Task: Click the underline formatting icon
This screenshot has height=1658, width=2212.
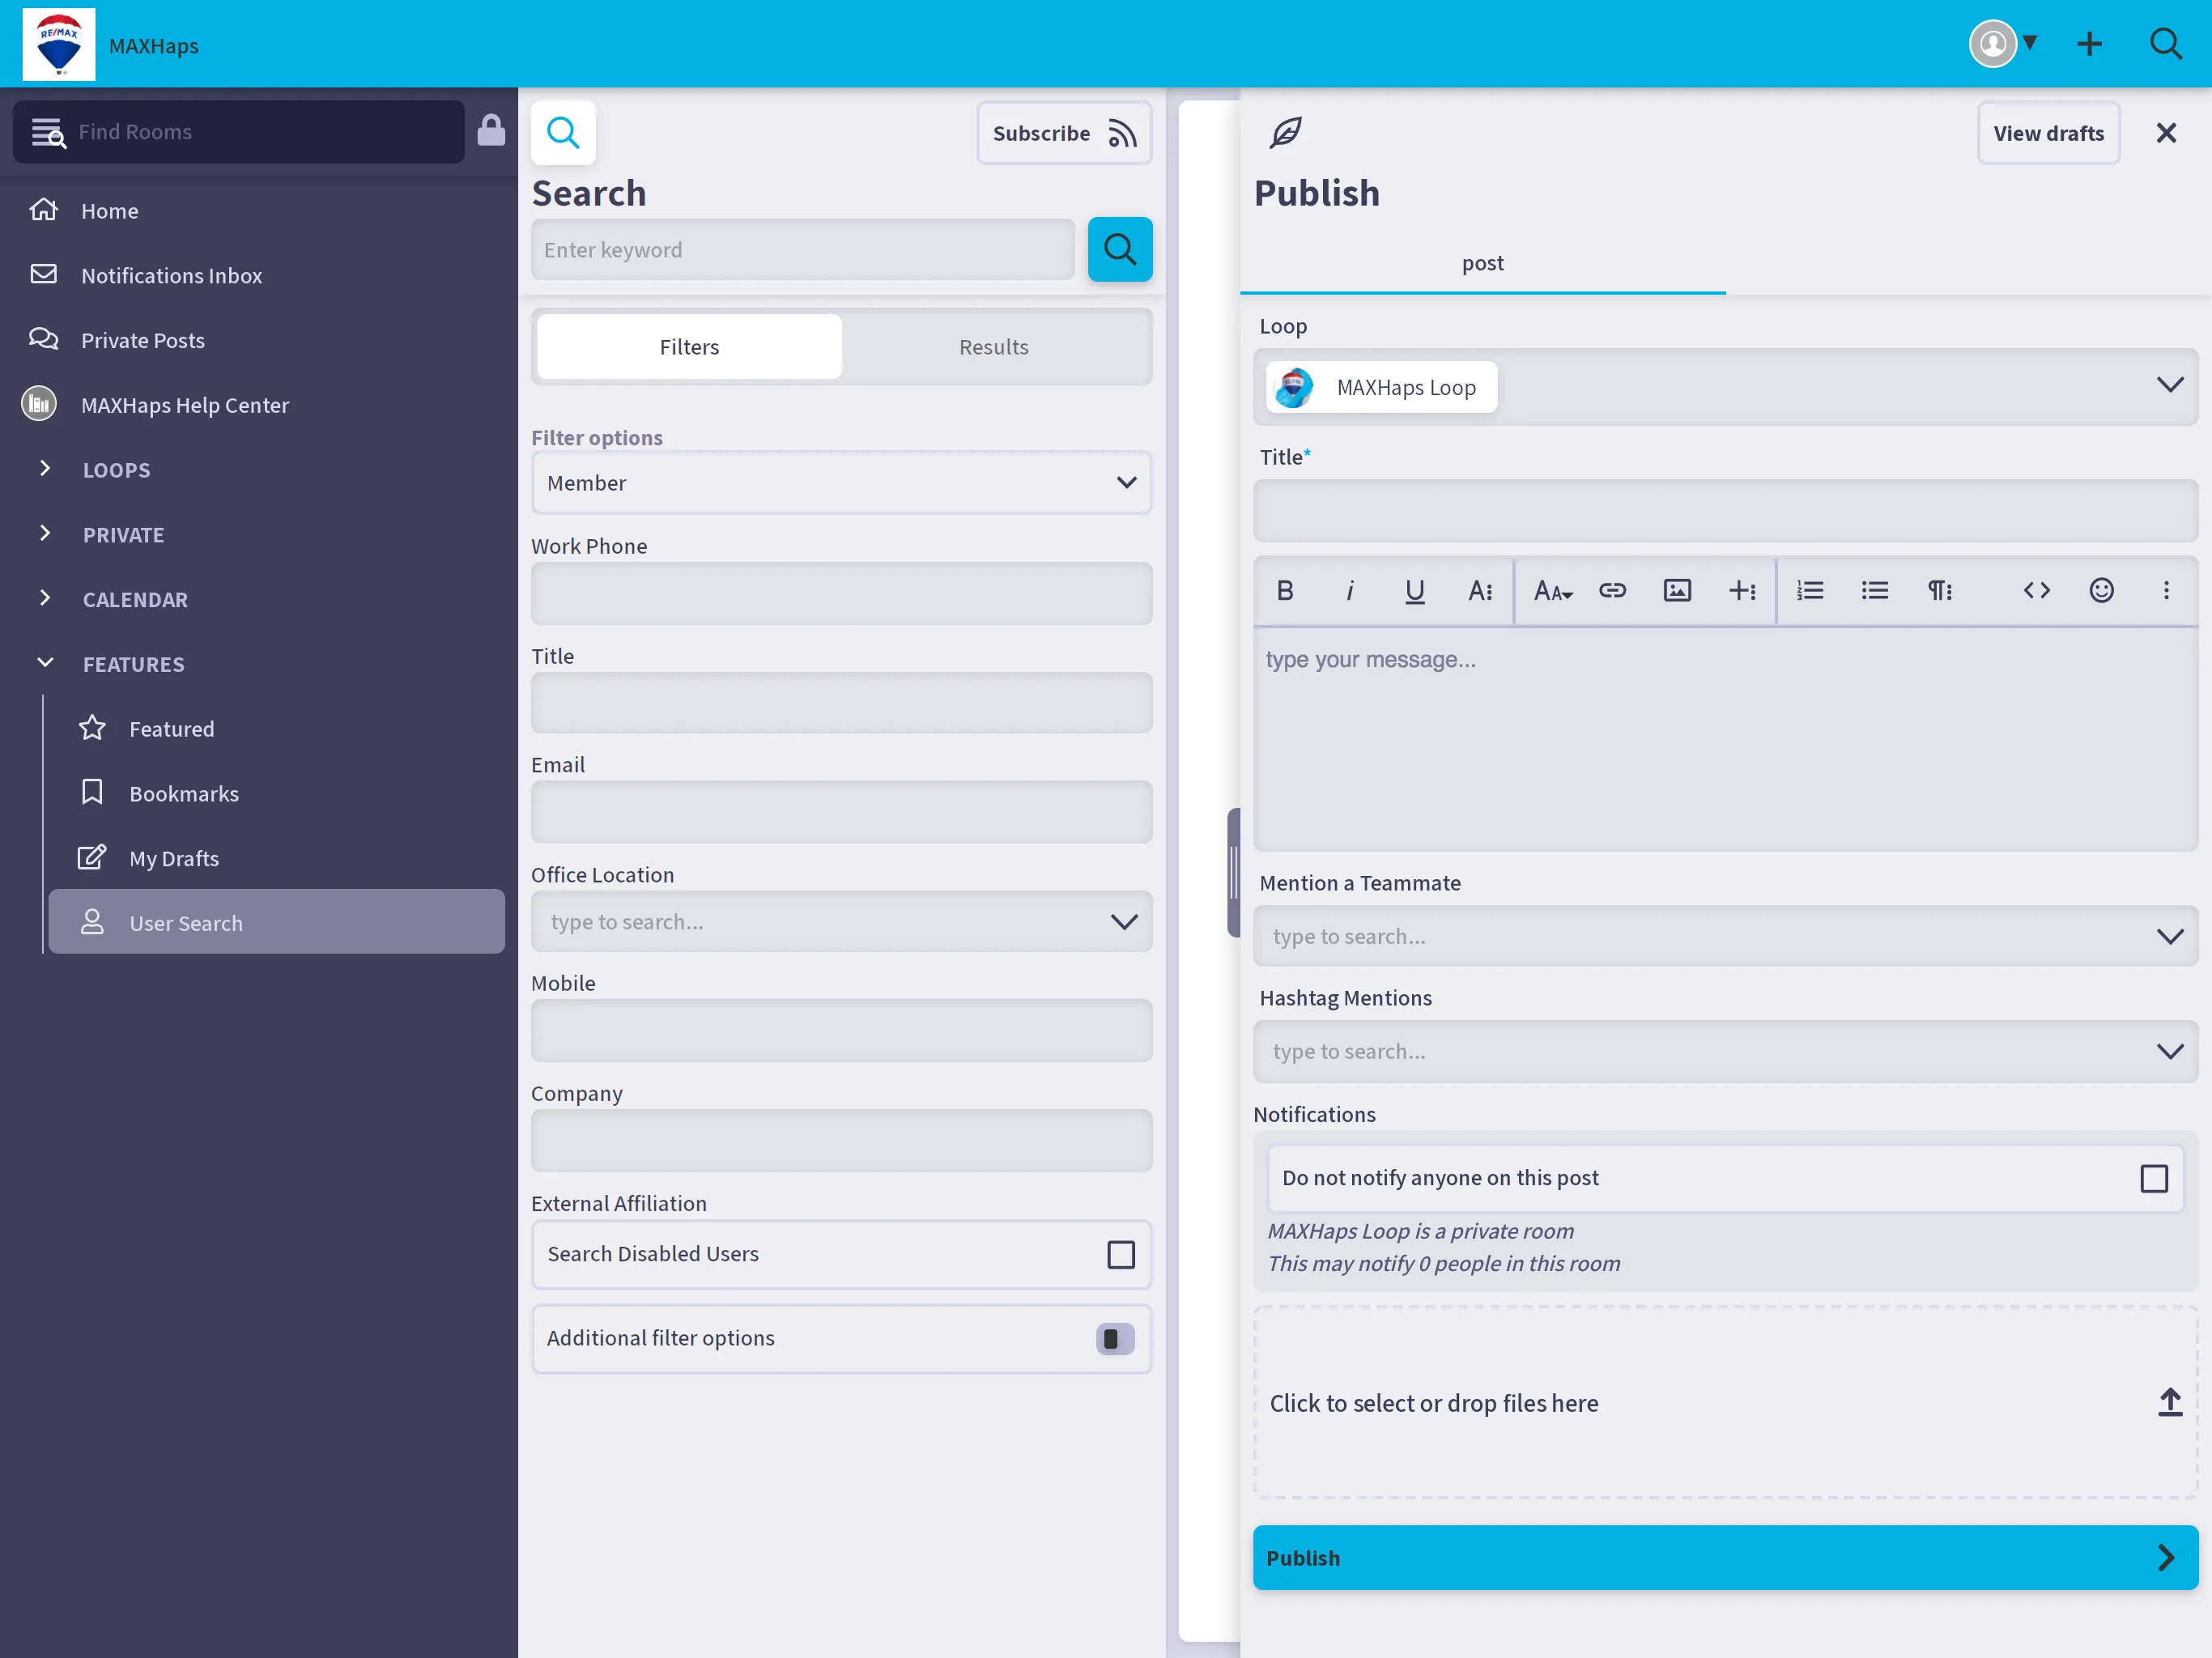Action: 1414,590
